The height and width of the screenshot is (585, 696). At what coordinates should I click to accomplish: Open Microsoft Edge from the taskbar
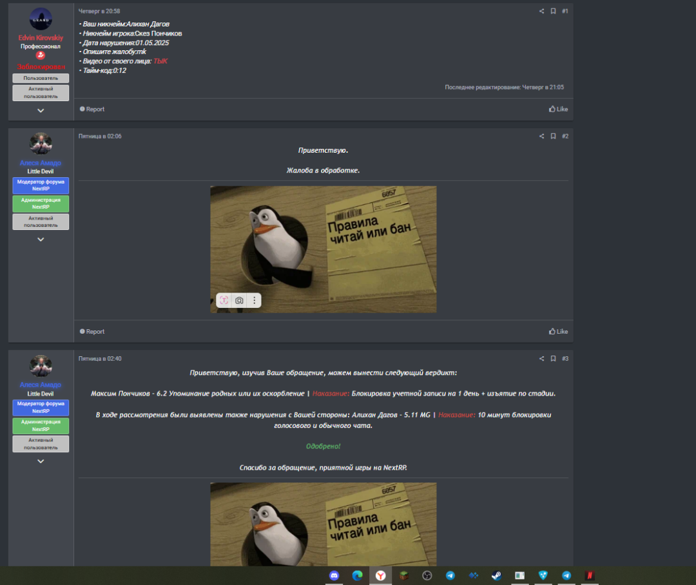(x=357, y=576)
